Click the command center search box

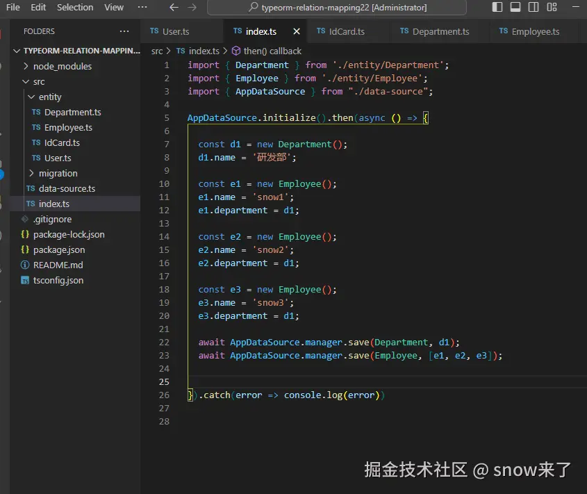point(337,8)
